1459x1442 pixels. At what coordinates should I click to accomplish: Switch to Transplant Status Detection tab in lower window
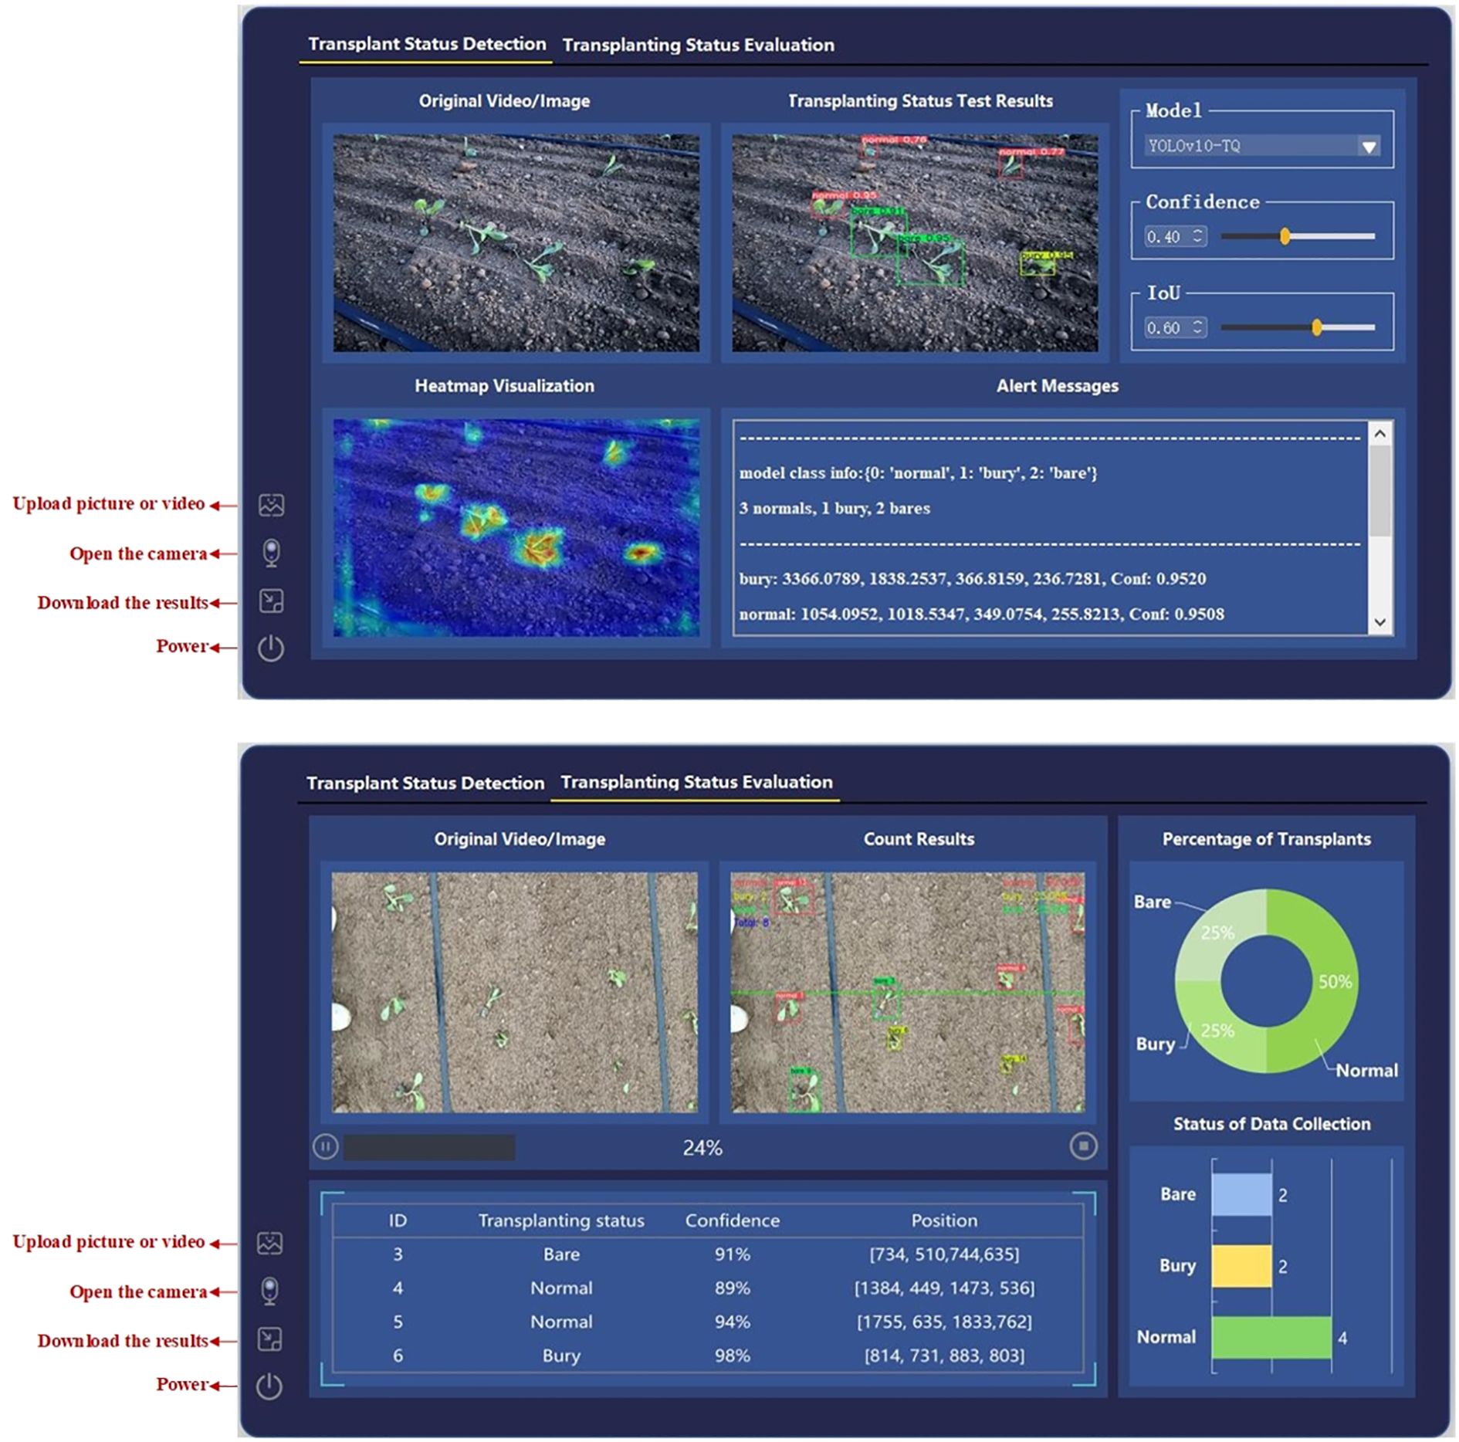425,783
